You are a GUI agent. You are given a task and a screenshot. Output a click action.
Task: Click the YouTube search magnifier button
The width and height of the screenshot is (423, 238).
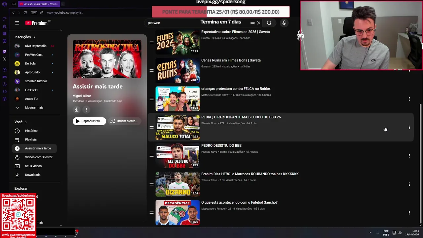(x=269, y=23)
